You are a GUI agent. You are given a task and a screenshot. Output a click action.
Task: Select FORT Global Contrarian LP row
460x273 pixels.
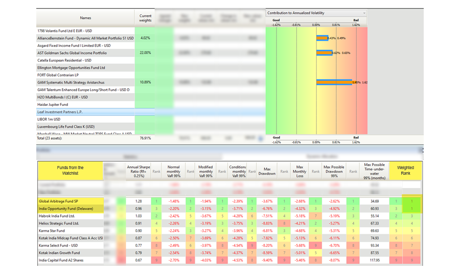[85, 75]
